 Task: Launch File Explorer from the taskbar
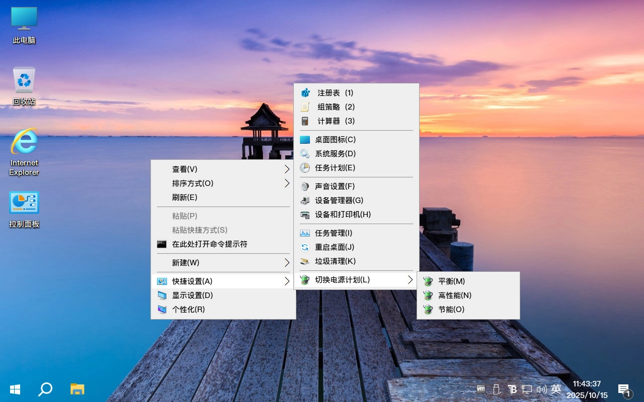(77, 389)
